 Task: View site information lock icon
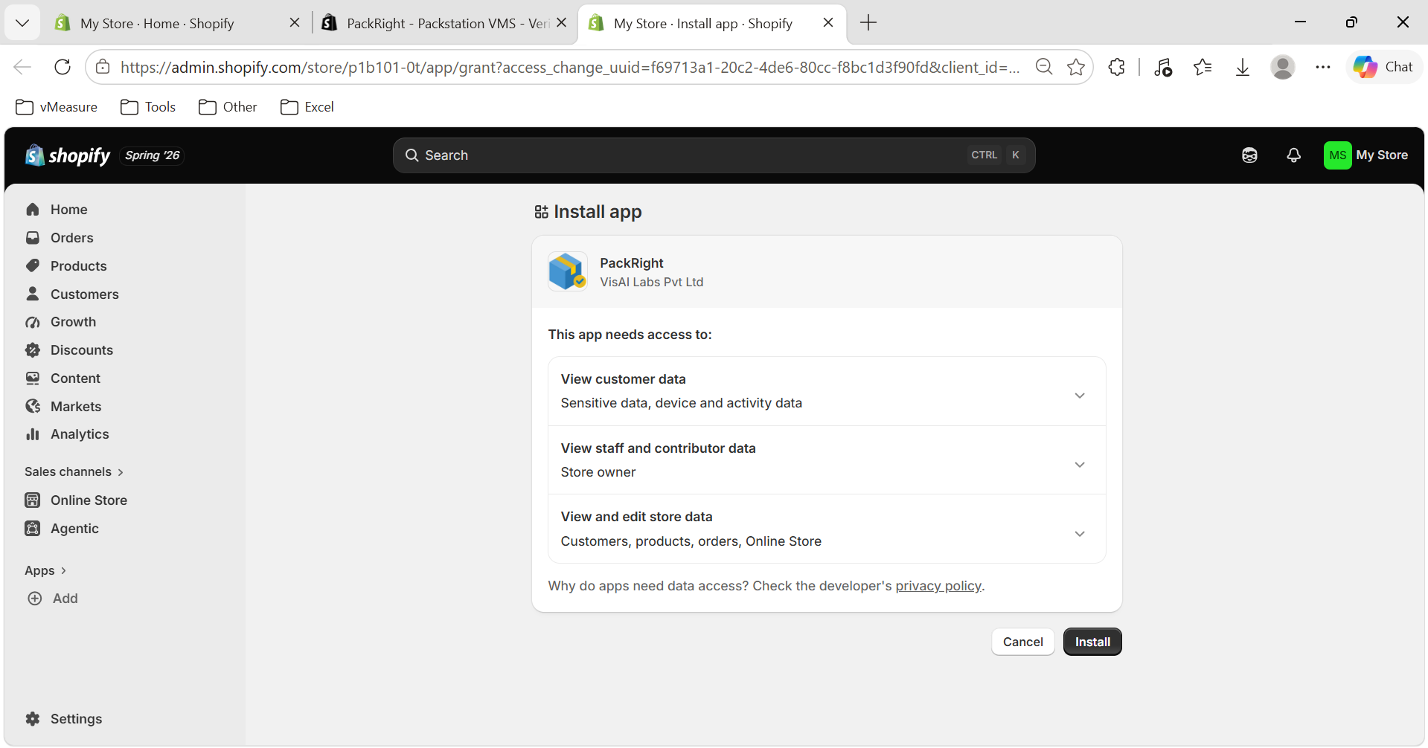pyautogui.click(x=103, y=68)
